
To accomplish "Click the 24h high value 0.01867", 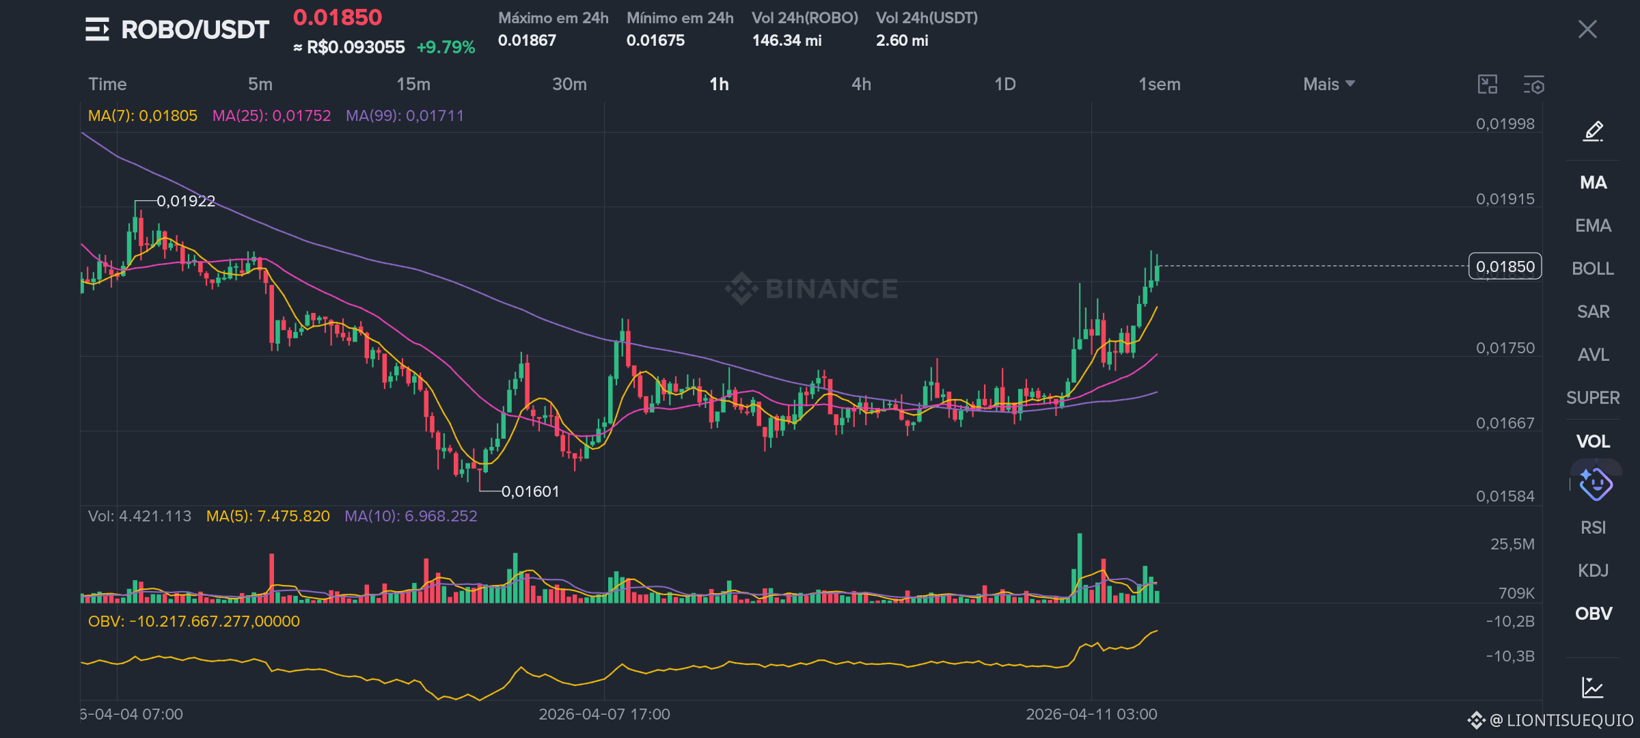I will point(527,40).
